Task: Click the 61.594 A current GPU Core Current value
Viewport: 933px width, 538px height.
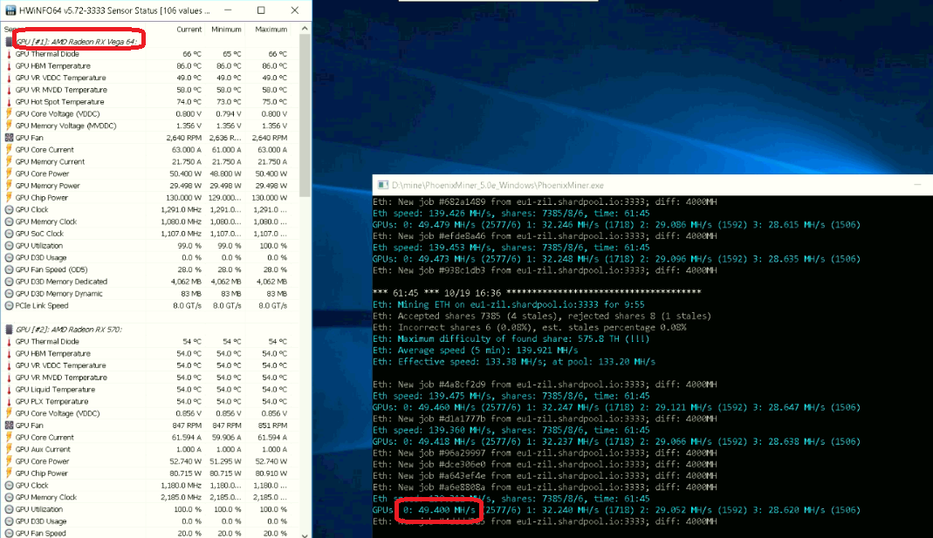Action: pos(185,438)
